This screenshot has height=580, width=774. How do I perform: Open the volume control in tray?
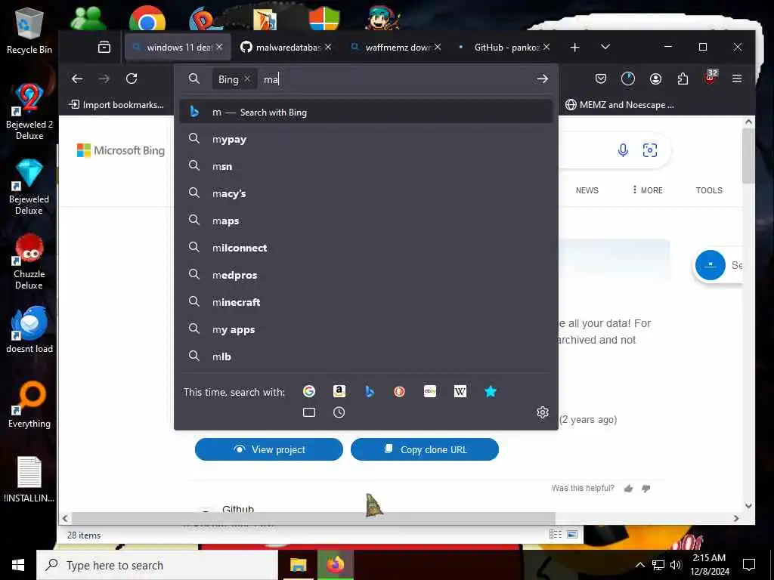675,565
